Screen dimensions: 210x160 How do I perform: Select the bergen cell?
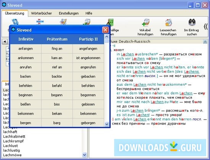coord(26,123)
